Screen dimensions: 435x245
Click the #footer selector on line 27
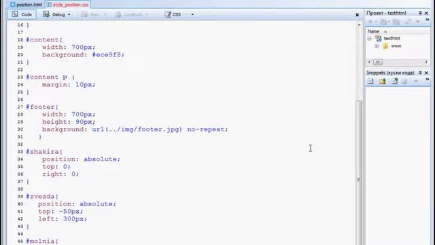tap(42, 107)
